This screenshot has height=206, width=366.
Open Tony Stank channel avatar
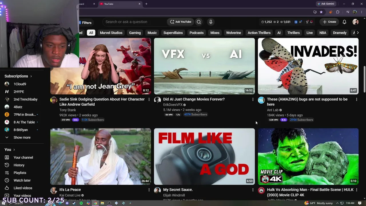54,100
